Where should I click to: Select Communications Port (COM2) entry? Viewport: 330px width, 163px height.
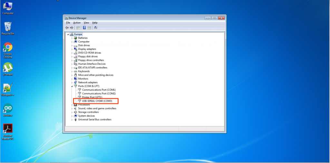point(99,94)
